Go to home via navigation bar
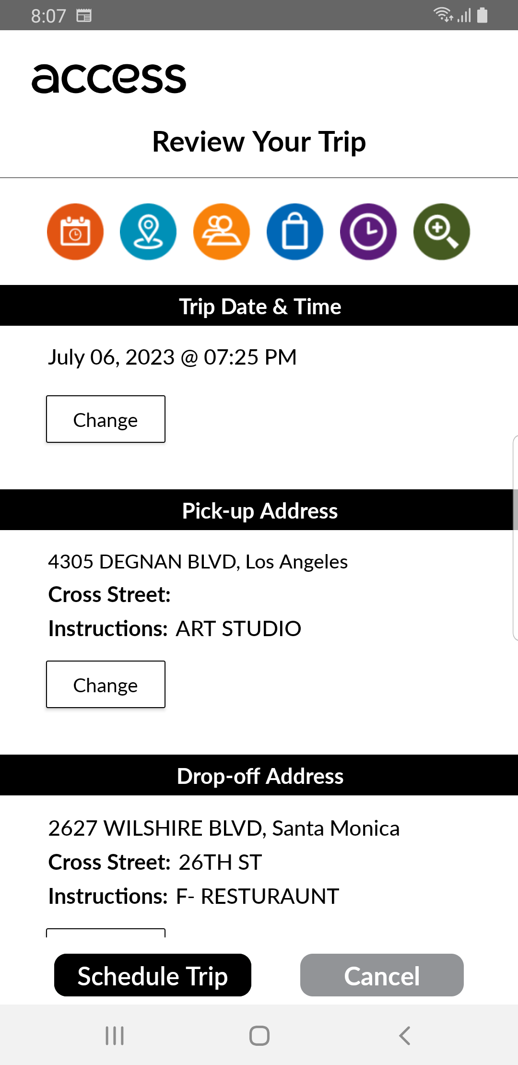This screenshot has height=1065, width=518. tap(259, 1036)
